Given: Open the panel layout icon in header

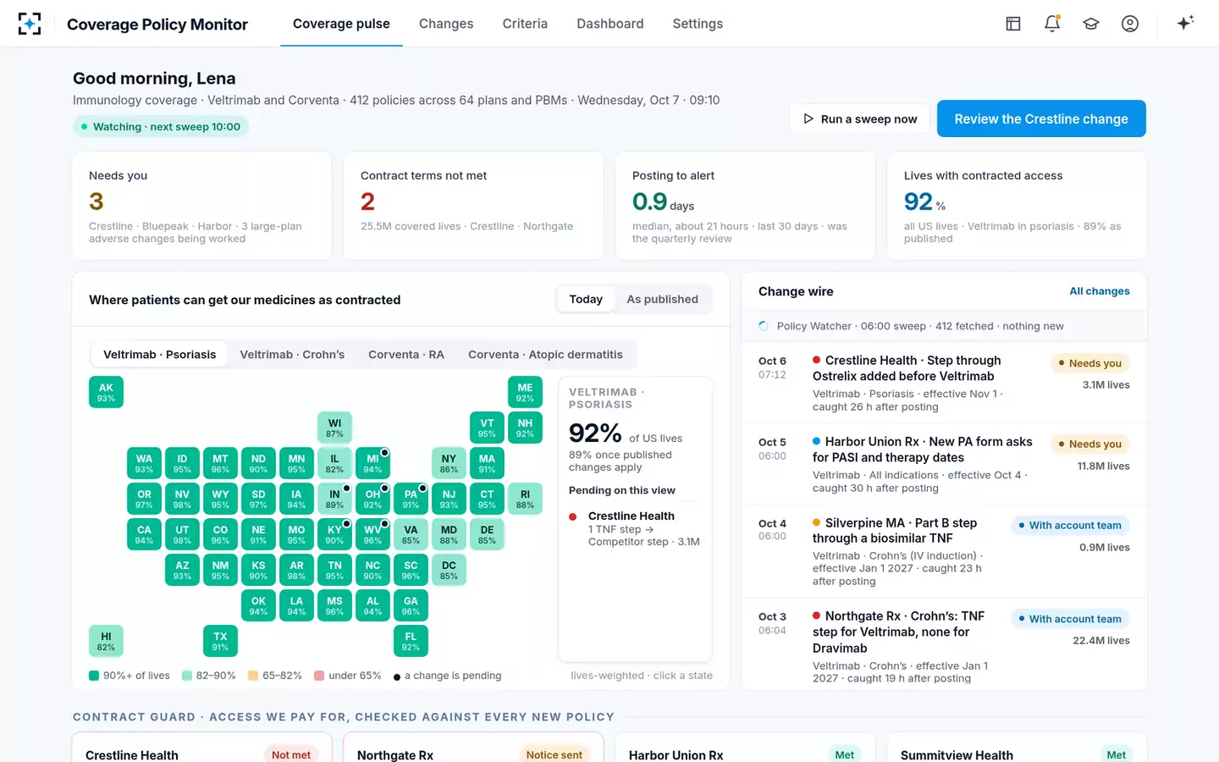Looking at the screenshot, I should [1013, 24].
